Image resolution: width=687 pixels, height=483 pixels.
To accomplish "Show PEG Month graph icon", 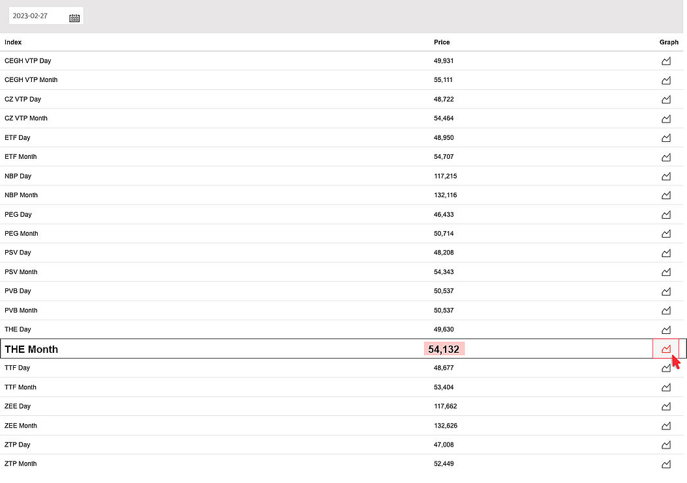I will click(666, 234).
